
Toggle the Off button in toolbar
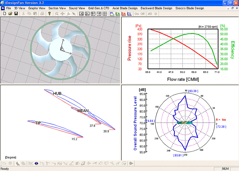tap(142, 14)
